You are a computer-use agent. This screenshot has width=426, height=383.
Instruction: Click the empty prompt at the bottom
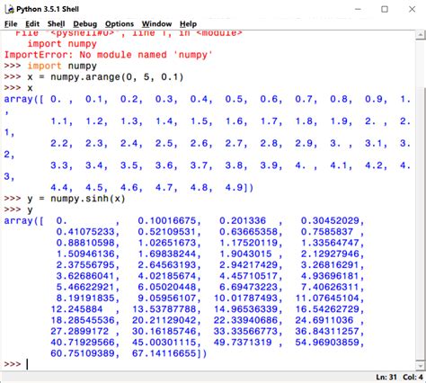click(15, 364)
